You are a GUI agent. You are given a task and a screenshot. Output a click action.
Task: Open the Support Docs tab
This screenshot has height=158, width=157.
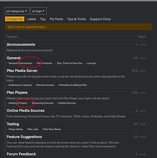tap(100, 19)
